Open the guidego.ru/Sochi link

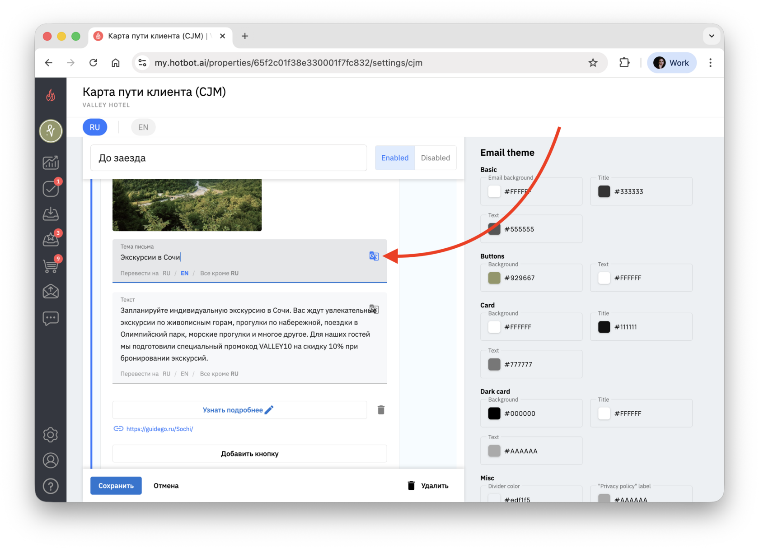[x=159, y=429]
